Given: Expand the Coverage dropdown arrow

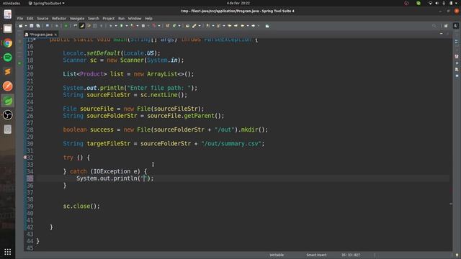Looking at the screenshot, I should [x=138, y=26].
